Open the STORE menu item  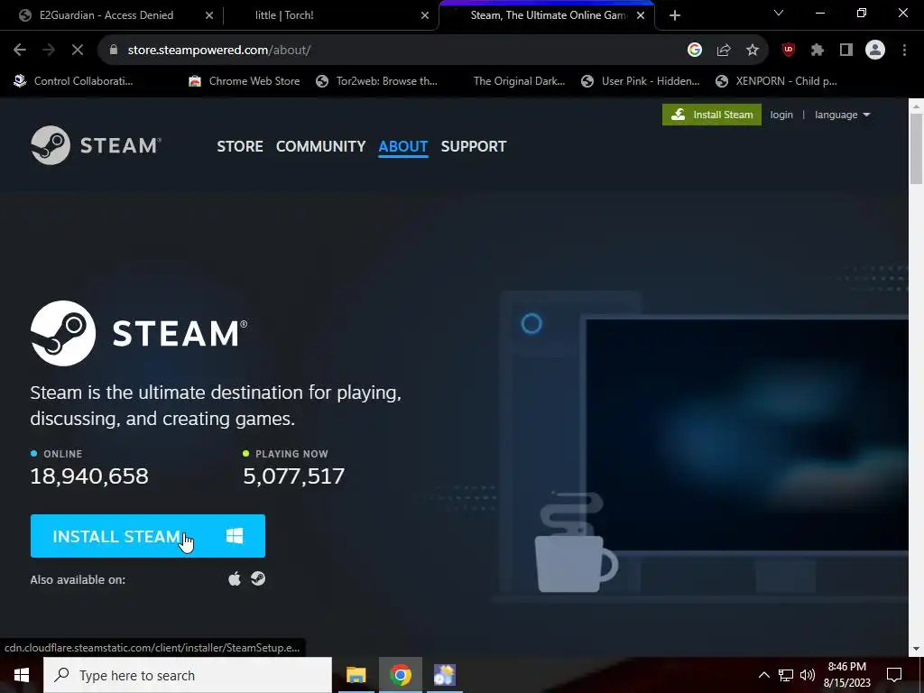[x=240, y=146]
